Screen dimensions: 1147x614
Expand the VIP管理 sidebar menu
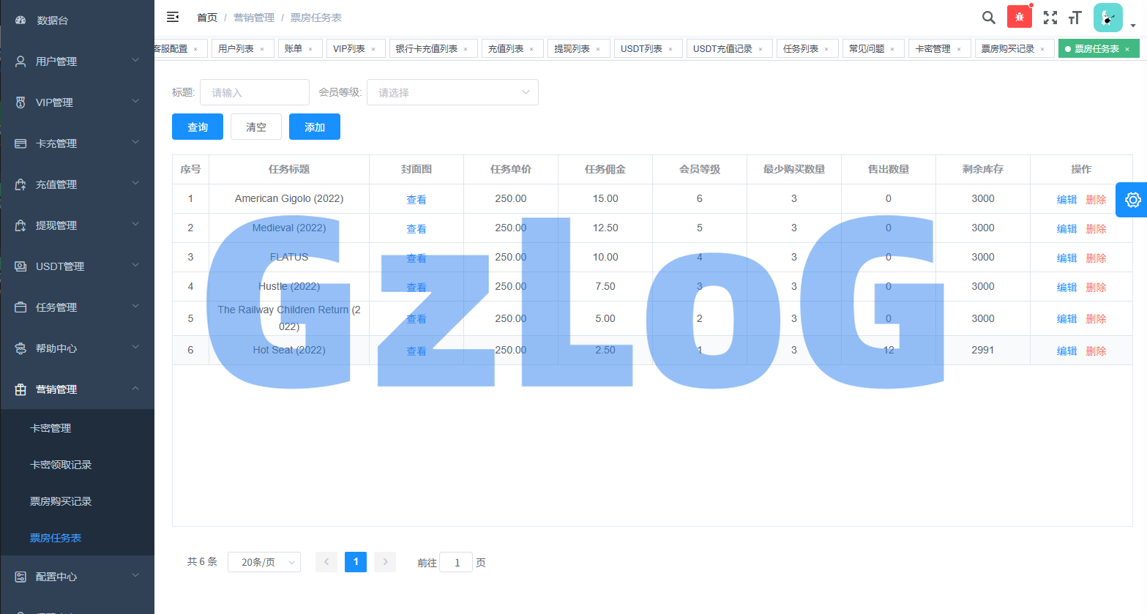(77, 102)
